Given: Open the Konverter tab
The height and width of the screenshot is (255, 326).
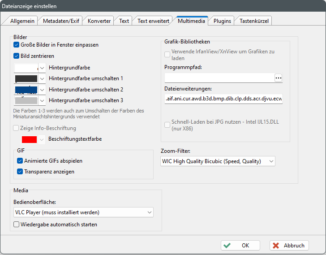Looking at the screenshot, I should [99, 21].
